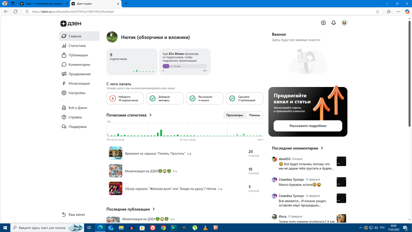Open the 9 подписчиков card
The image size is (412, 232).
click(x=132, y=62)
